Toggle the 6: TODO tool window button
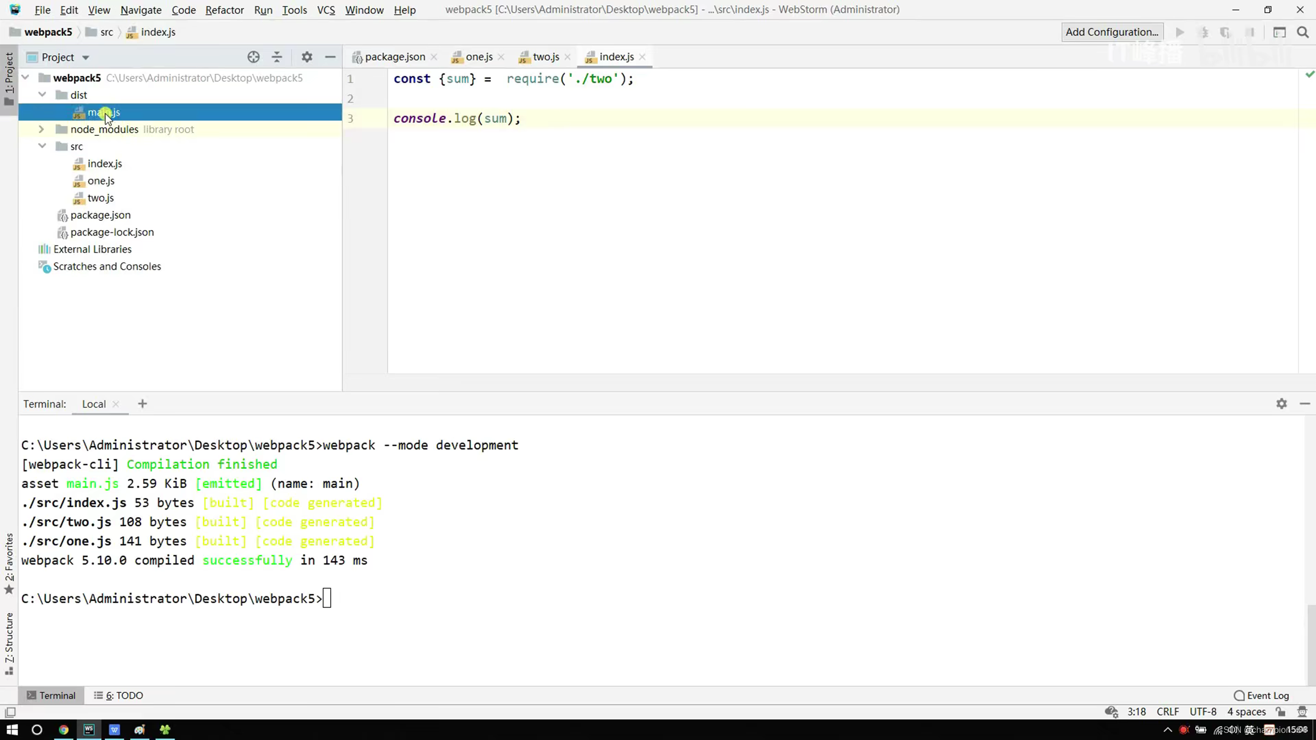 tap(118, 695)
